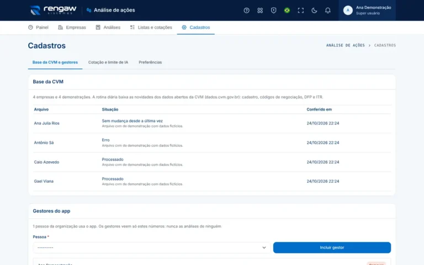Viewport: 424px width, 265px height.
Task: Click the user avatar circle
Action: tap(348, 10)
